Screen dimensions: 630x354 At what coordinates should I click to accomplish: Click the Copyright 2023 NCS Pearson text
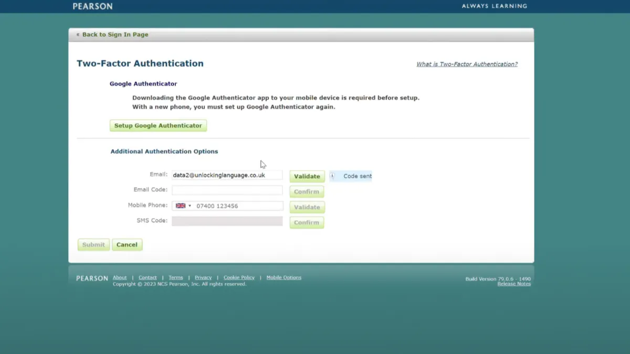coord(180,284)
